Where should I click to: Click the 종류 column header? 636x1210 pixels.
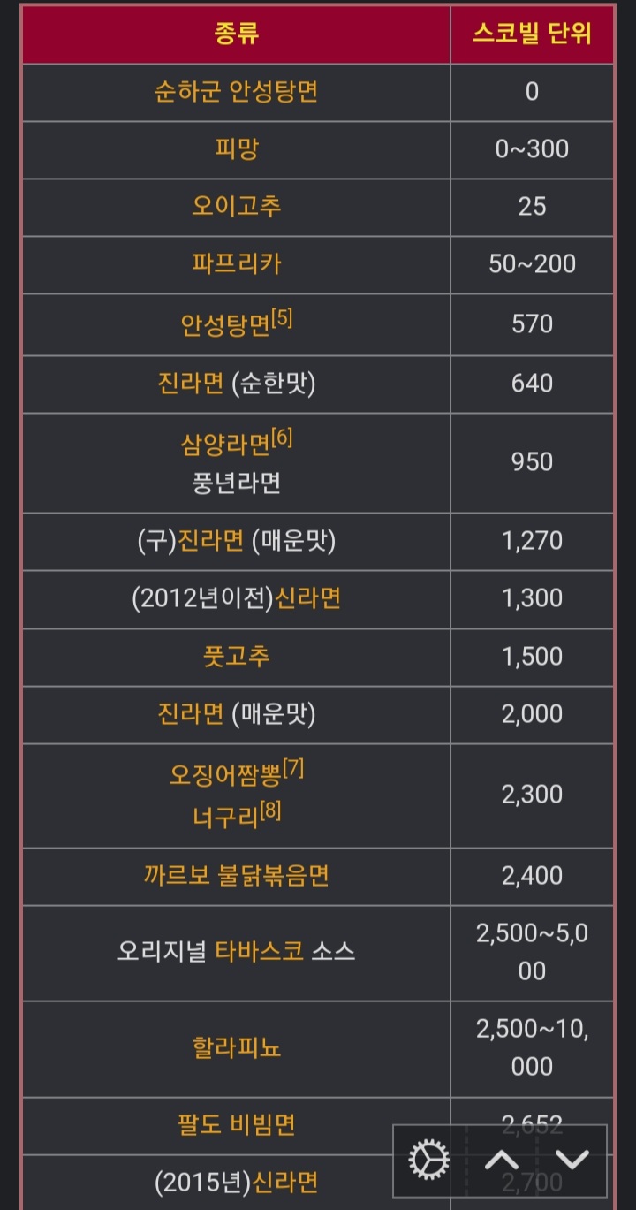point(236,34)
